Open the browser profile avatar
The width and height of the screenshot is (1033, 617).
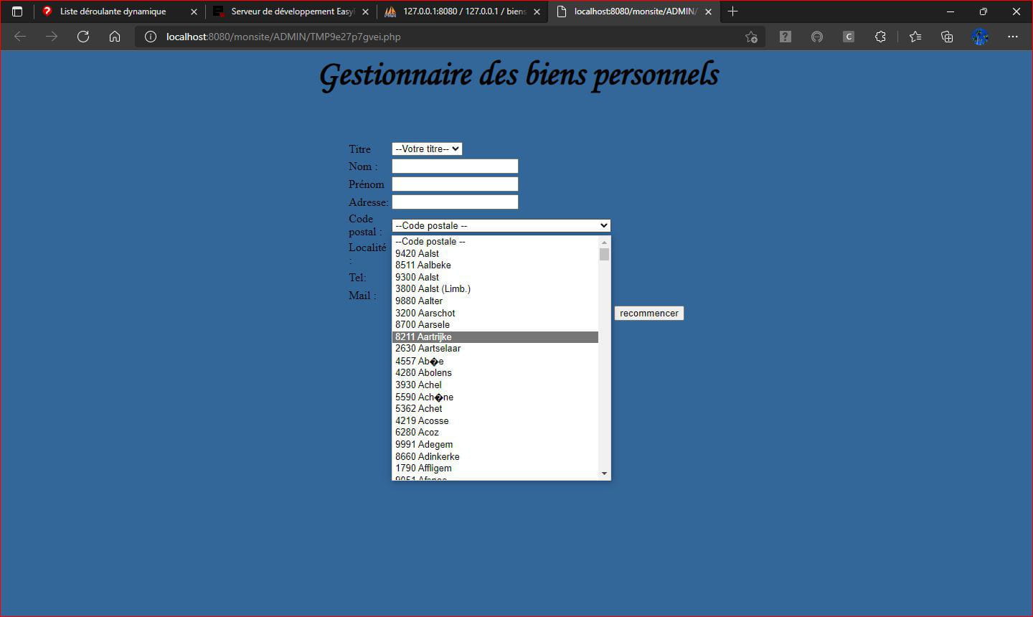tap(980, 37)
